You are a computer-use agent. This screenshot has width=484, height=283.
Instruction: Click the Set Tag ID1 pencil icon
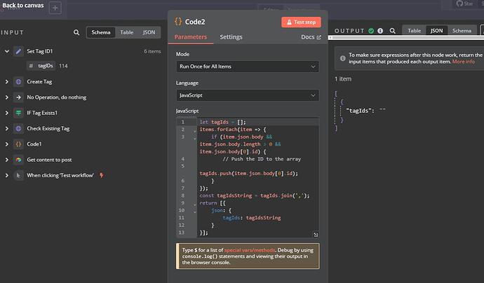[18, 51]
